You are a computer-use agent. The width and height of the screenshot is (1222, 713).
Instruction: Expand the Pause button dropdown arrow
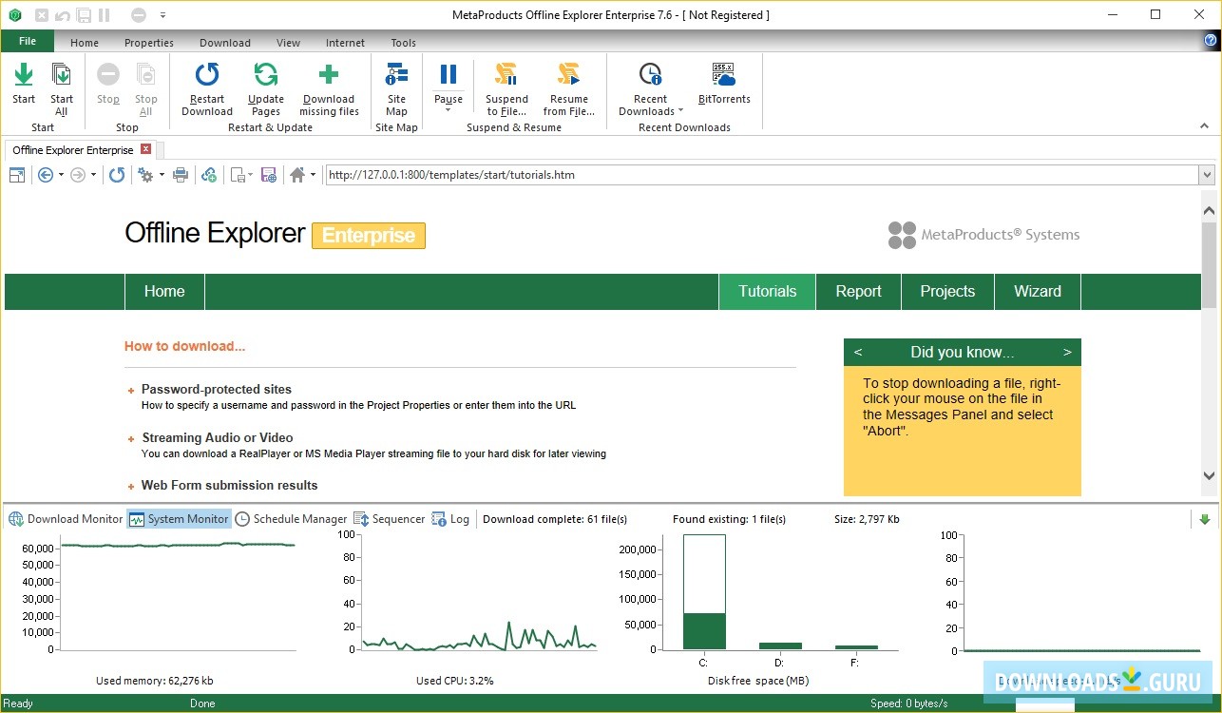pos(449,110)
